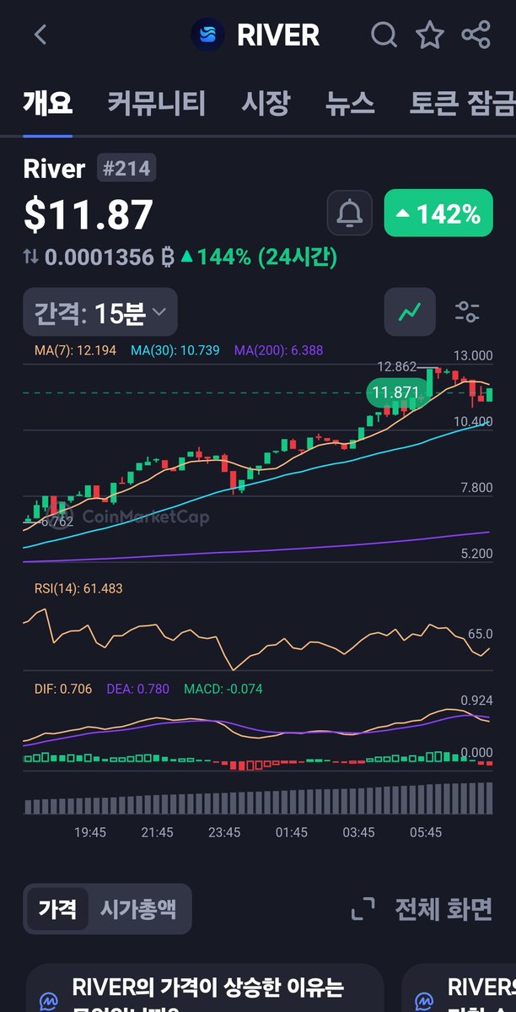The image size is (516, 1012).
Task: Add RIVER to watchlist with star icon
Action: point(430,35)
